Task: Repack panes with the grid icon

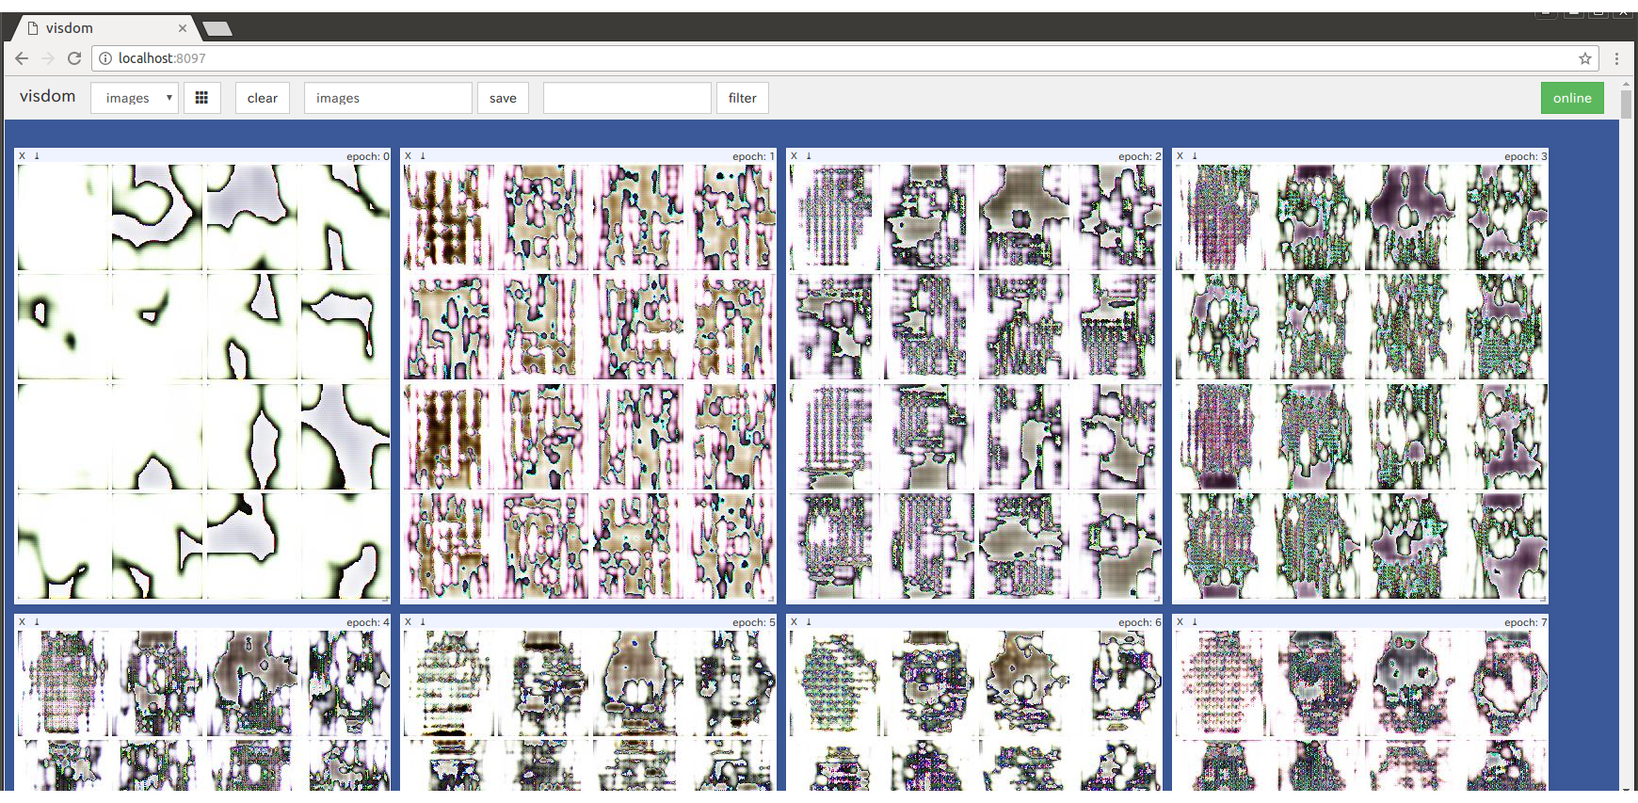Action: tap(201, 98)
